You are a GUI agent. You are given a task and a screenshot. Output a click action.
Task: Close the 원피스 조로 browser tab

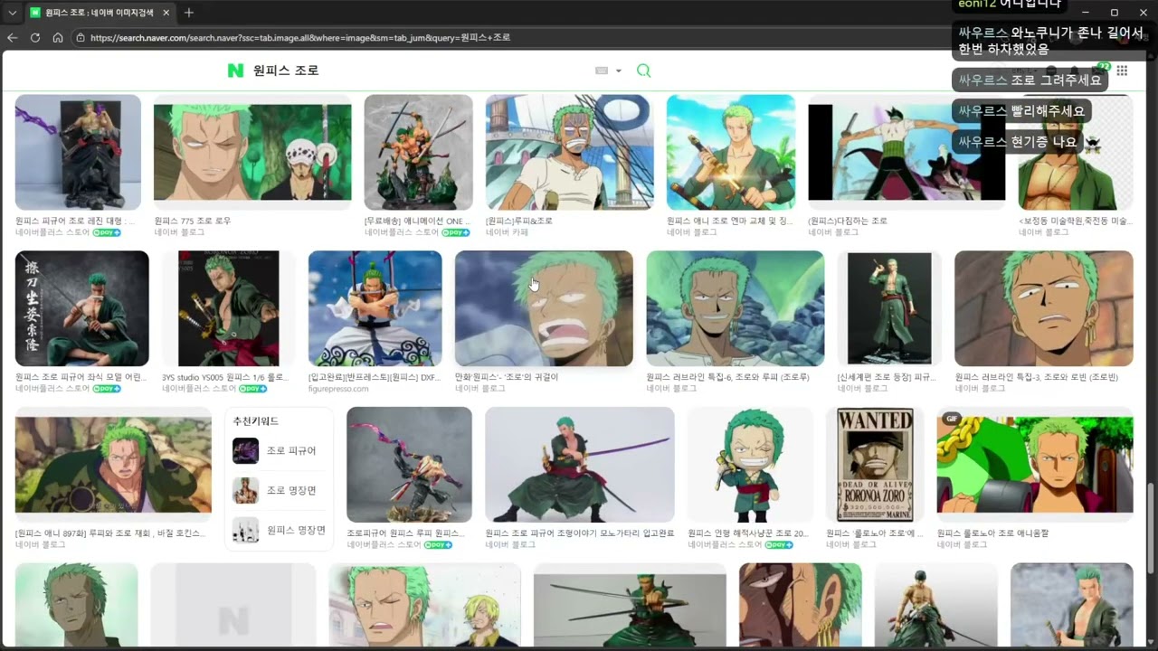166,13
